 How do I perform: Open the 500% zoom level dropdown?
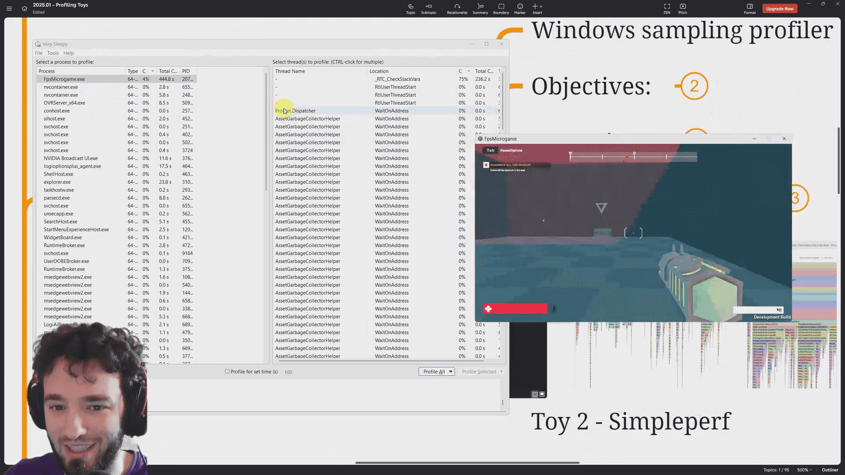point(805,470)
